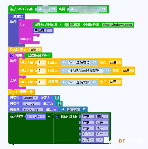Open 模式 普通 dropdown in WIFI连接成功 row
The width and height of the screenshot is (148, 149).
pos(115,62)
